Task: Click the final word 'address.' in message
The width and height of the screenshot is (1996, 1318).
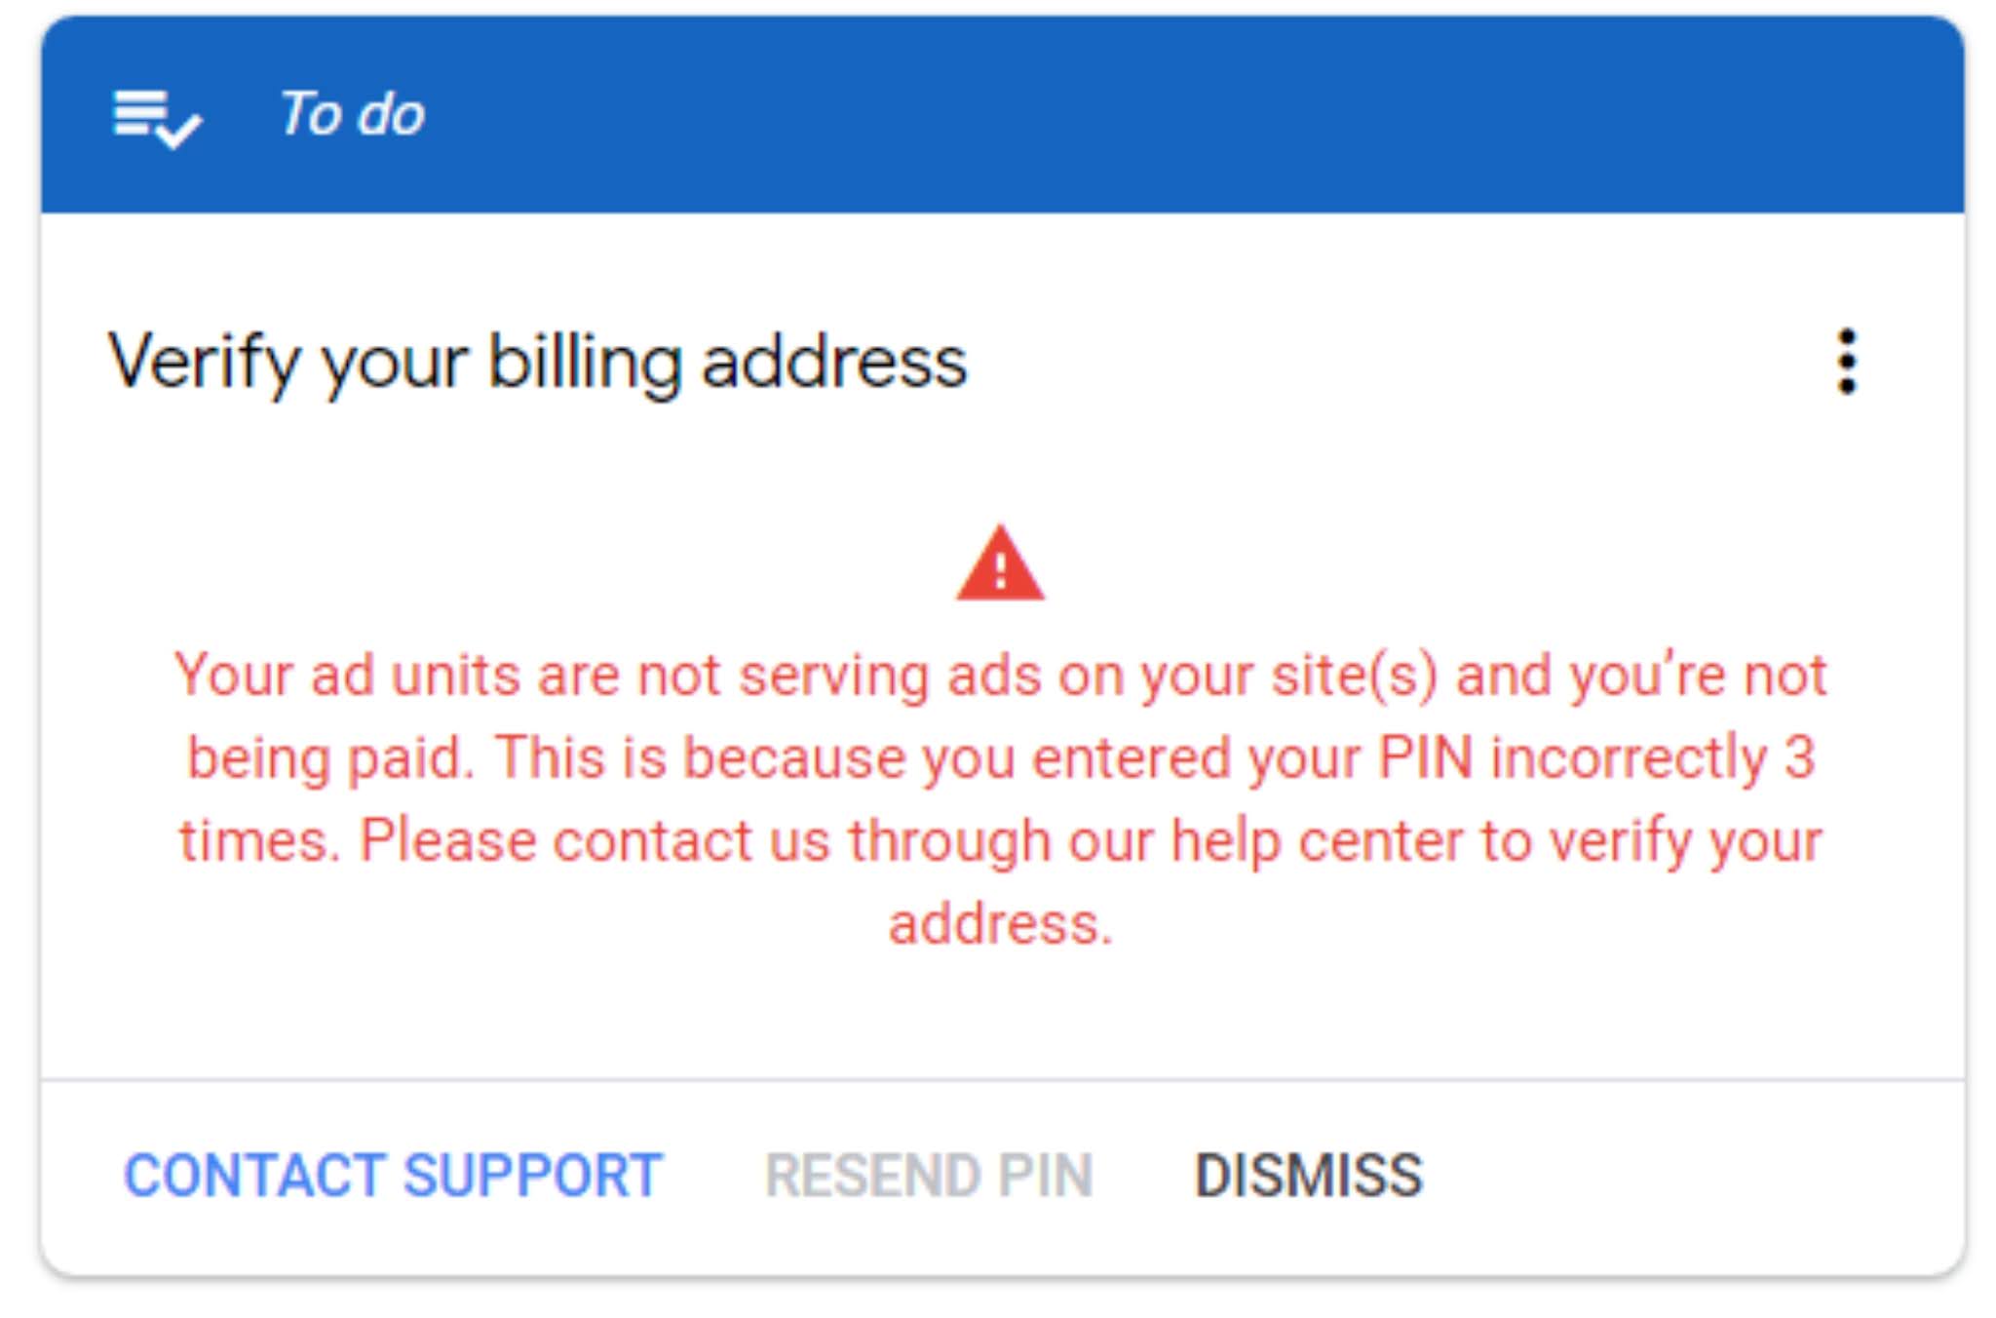Action: tap(1000, 923)
